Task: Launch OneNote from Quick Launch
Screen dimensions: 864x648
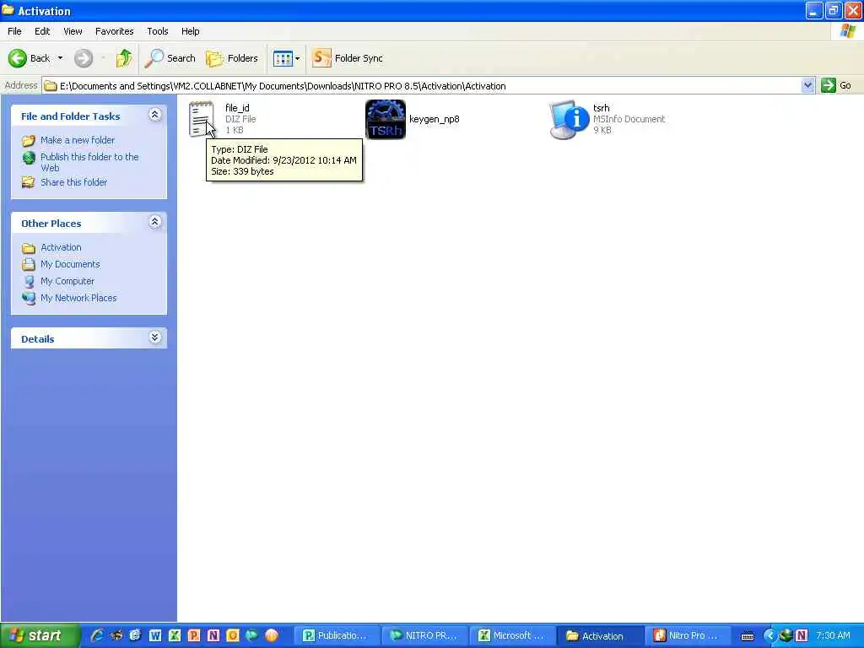Action: pos(213,635)
